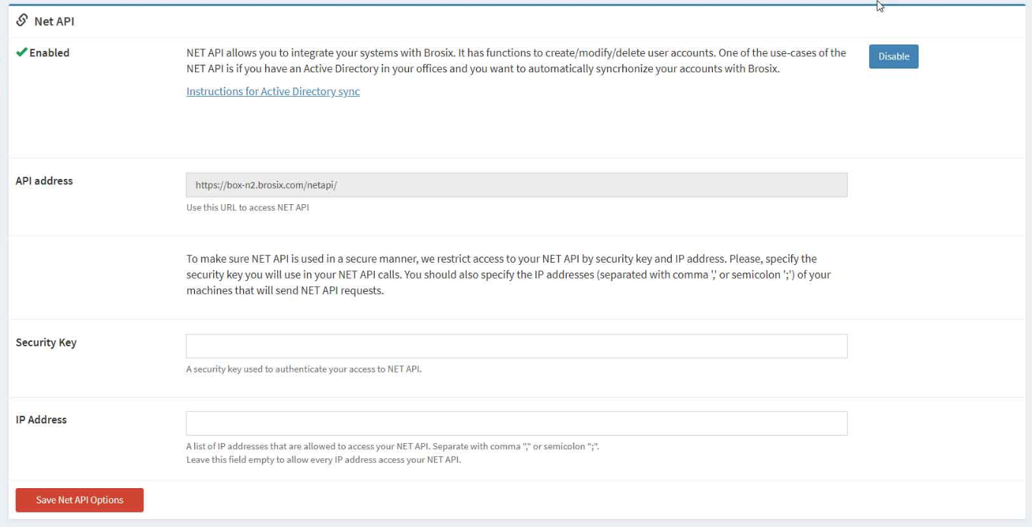The width and height of the screenshot is (1032, 527).
Task: Save Net API Options
Action: tap(80, 500)
